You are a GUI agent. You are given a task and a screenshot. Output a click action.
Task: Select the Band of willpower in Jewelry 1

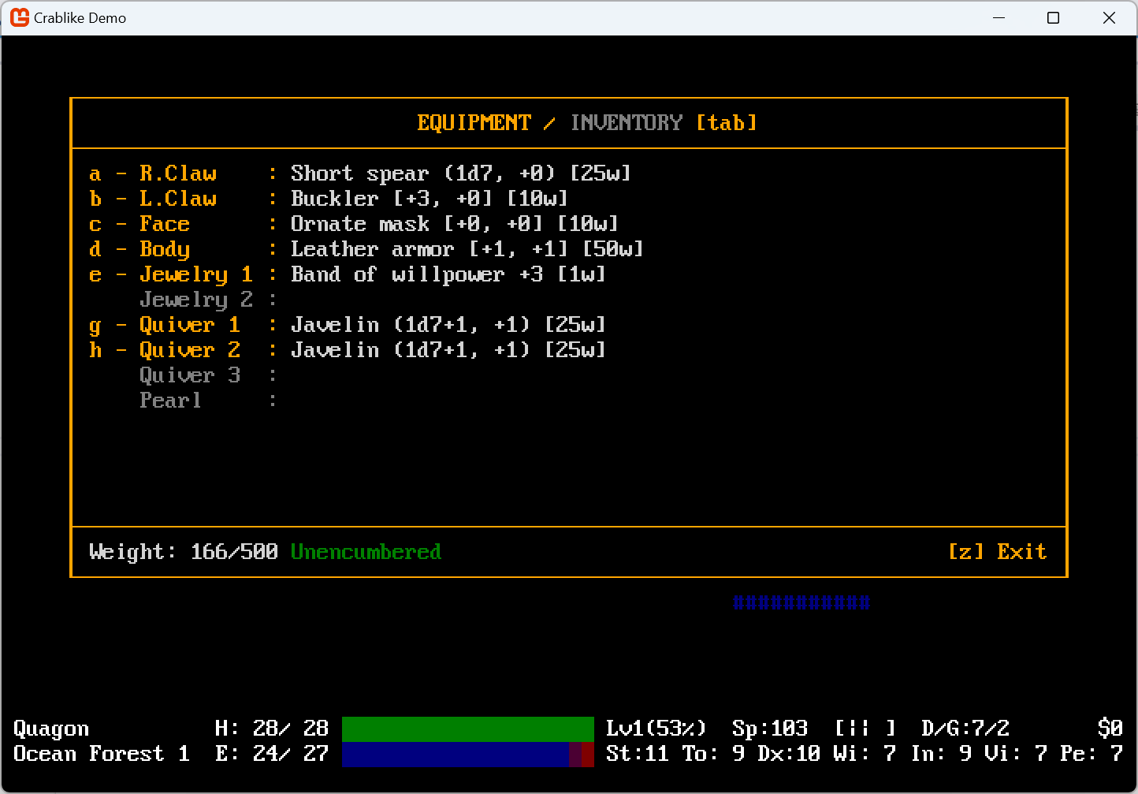(448, 274)
